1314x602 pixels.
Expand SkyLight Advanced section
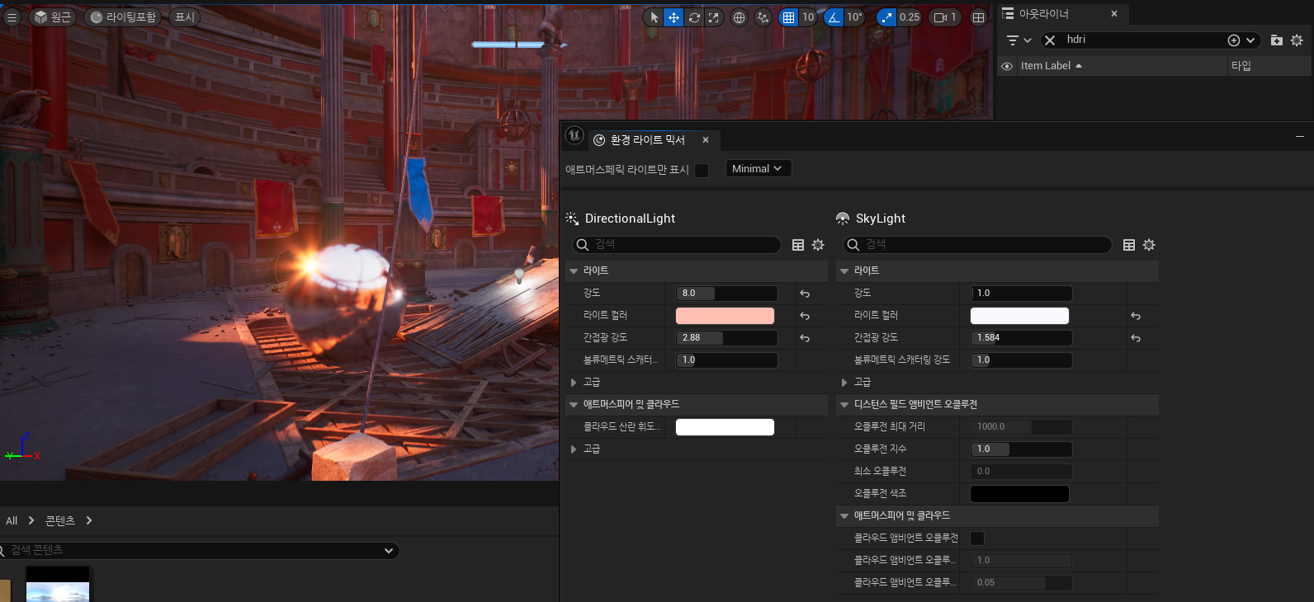point(844,383)
